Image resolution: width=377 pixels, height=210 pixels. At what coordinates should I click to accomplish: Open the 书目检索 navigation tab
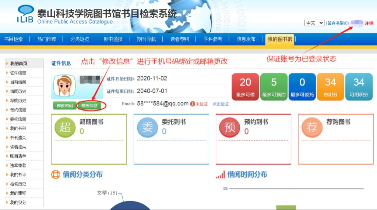click(14, 39)
